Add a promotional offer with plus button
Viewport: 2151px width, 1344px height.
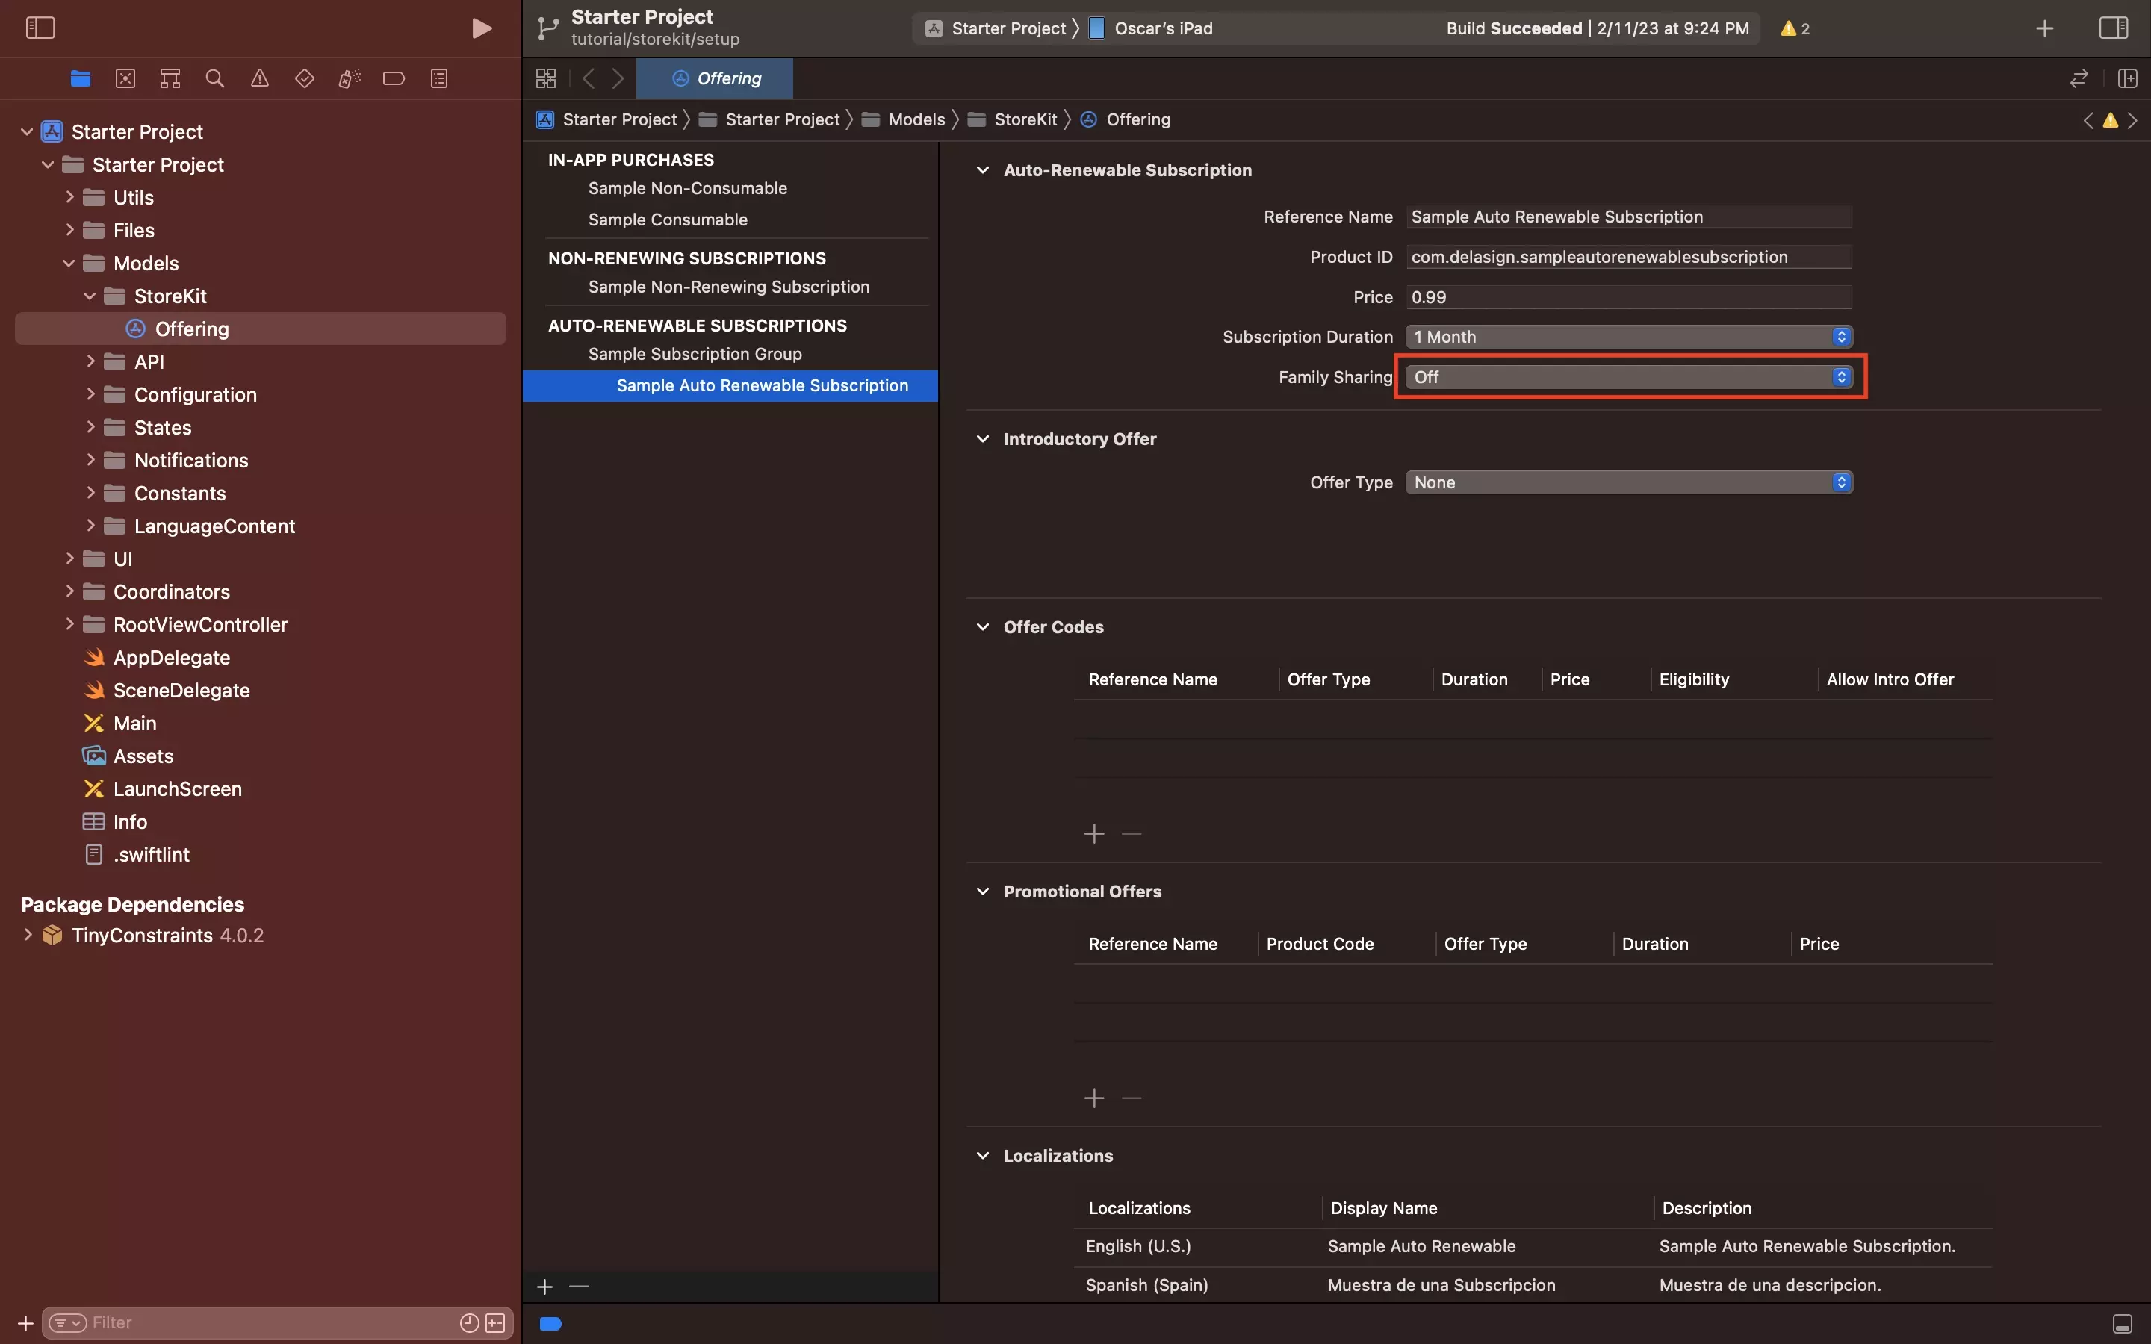pos(1094,1098)
